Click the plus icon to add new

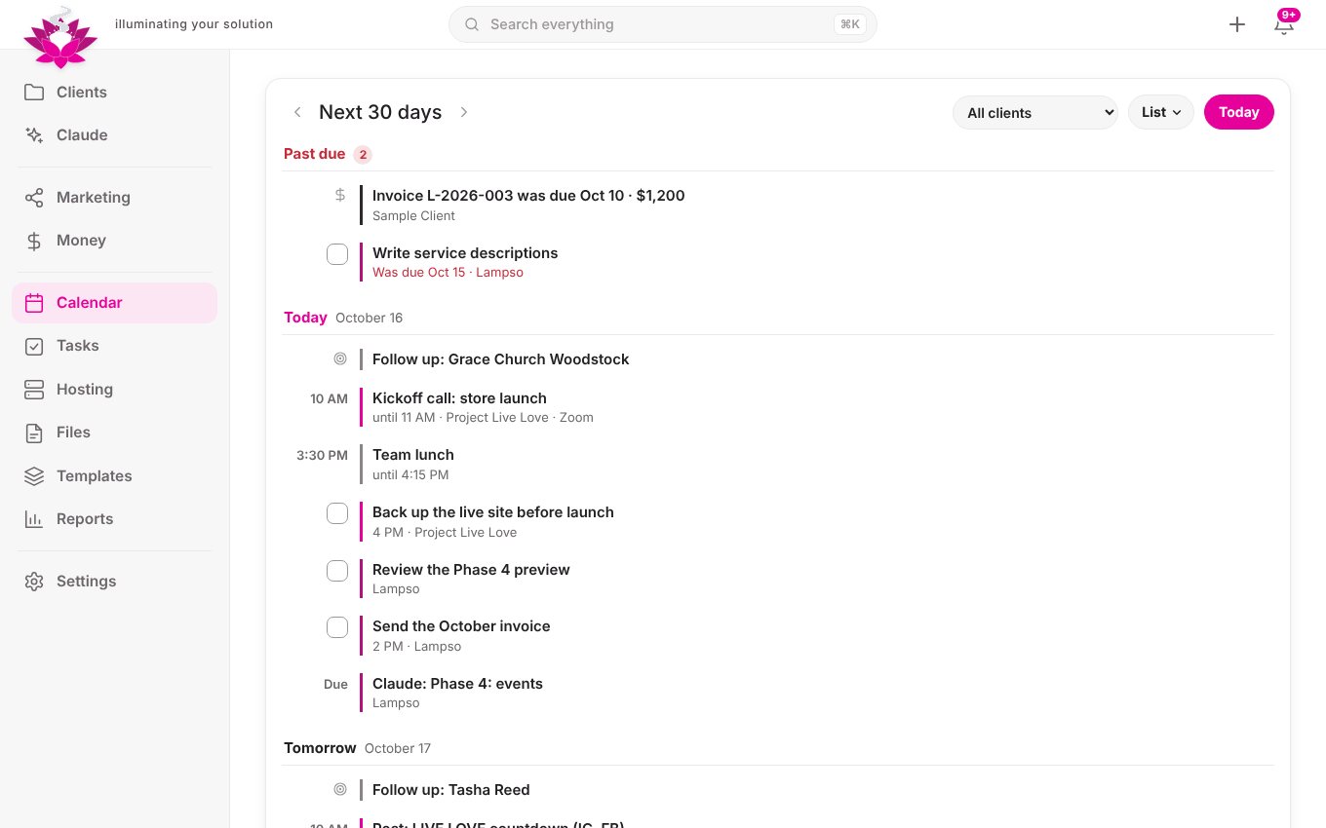(x=1237, y=24)
